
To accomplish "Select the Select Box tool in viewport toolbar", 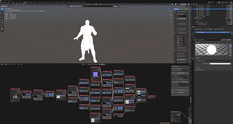I will pyautogui.click(x=2, y=9).
